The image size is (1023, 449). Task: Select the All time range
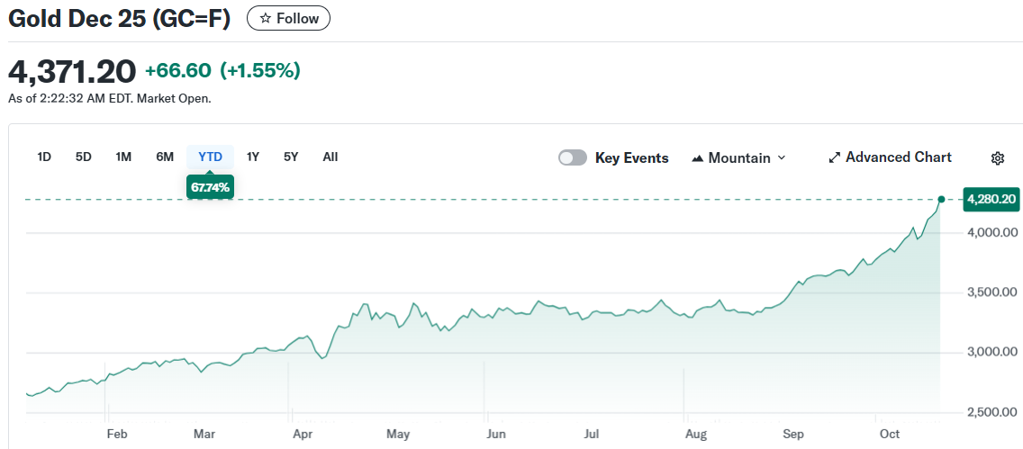pyautogui.click(x=330, y=157)
